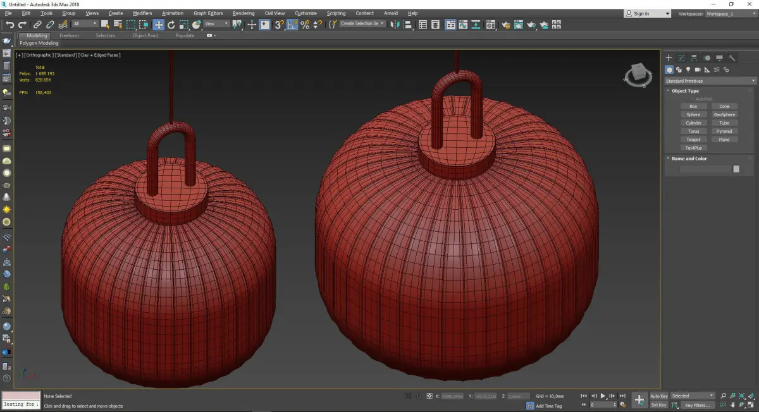The height and width of the screenshot is (412, 759).
Task: Open the Standard Primitives category dropdown
Action: [x=710, y=81]
